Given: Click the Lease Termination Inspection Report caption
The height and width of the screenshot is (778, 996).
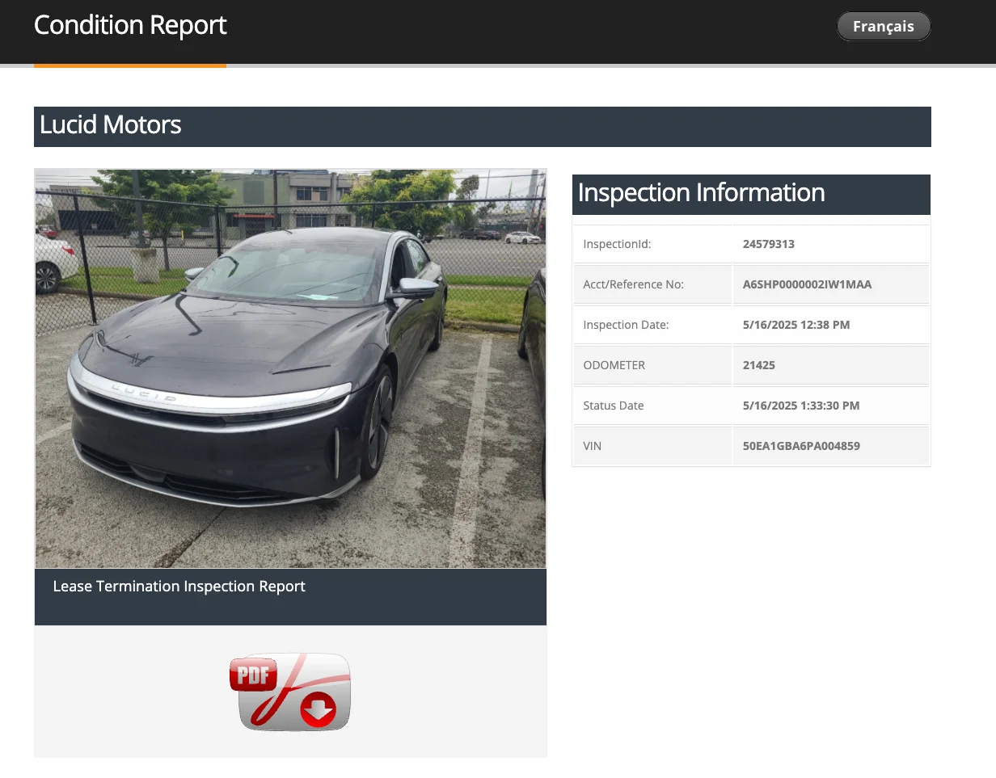Looking at the screenshot, I should click(x=179, y=587).
